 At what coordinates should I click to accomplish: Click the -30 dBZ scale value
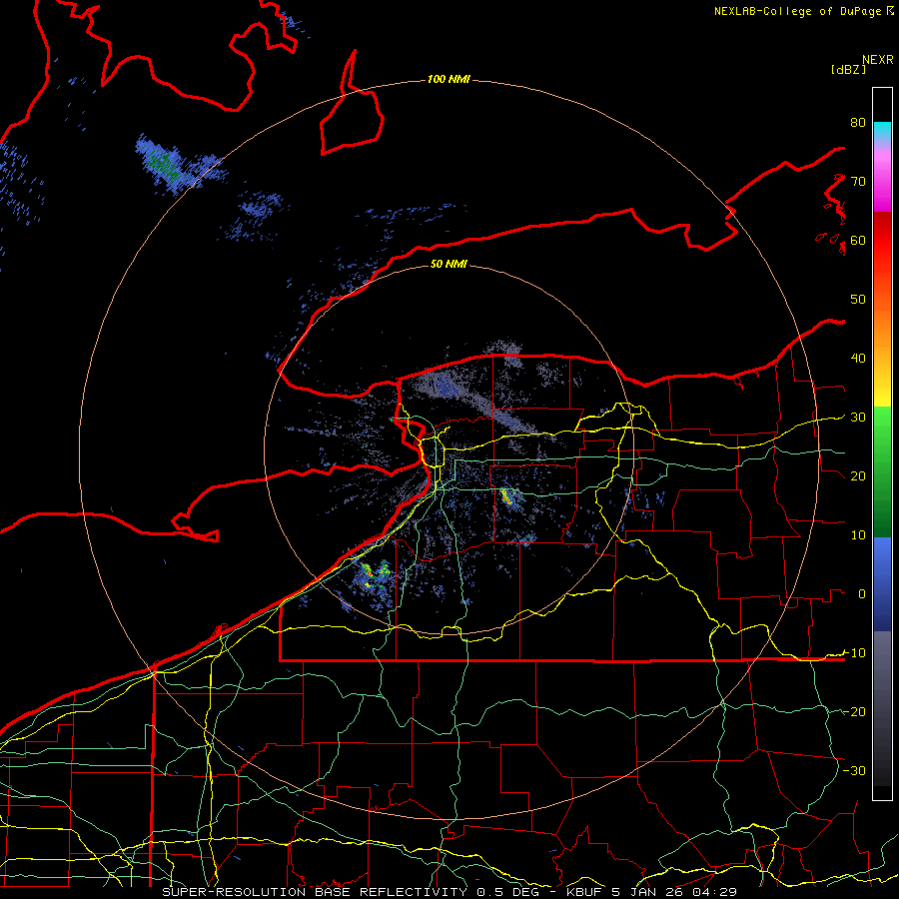(854, 770)
